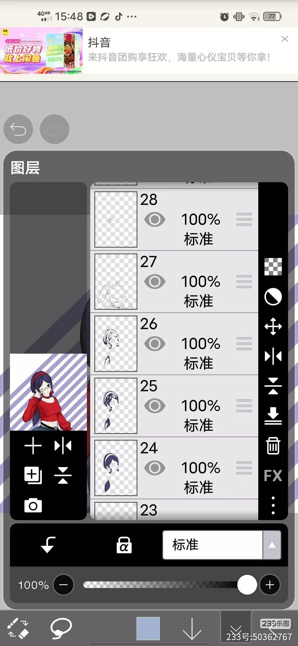Open the three-dot more options menu
This screenshot has width=298, height=646.
273,505
